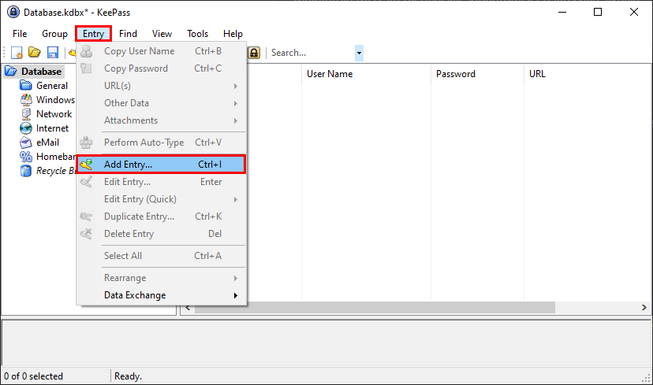
Task: Click the User Name column header
Action: [x=367, y=74]
